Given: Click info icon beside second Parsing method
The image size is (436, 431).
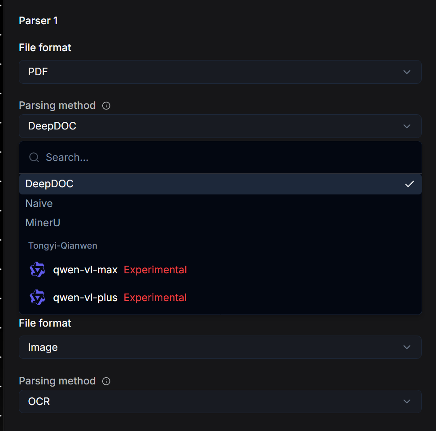Looking at the screenshot, I should [x=106, y=381].
